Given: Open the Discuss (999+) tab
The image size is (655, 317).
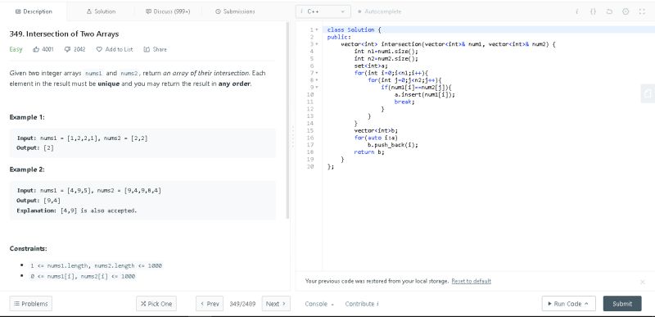Looking at the screenshot, I should [168, 11].
